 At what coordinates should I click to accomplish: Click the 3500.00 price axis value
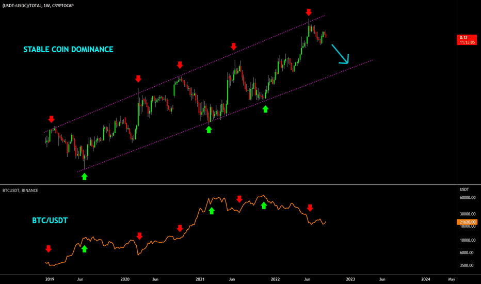tap(468, 265)
